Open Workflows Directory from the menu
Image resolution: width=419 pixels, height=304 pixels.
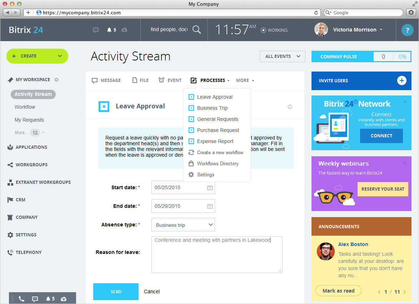[x=213, y=163]
